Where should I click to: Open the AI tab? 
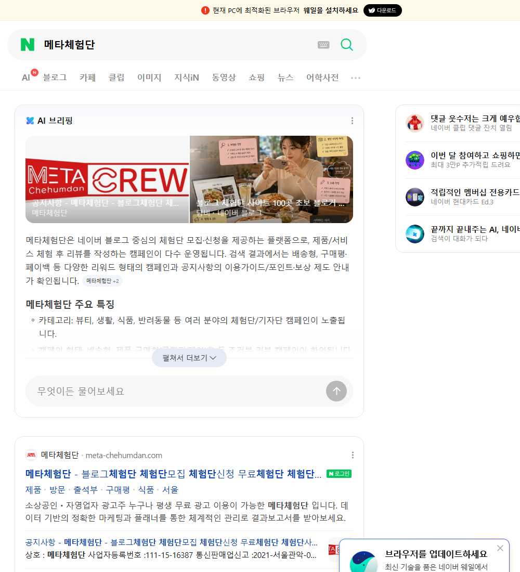26,77
